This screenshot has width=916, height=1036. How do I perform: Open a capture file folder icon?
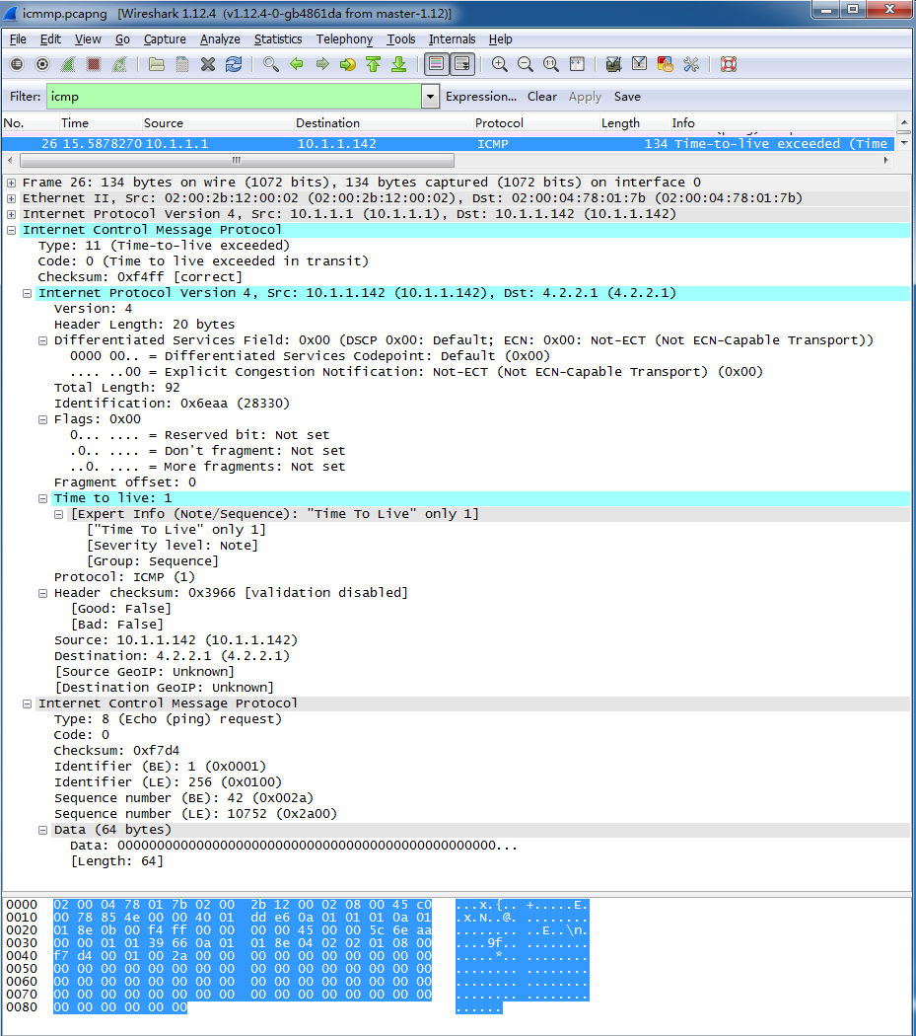tap(157, 64)
